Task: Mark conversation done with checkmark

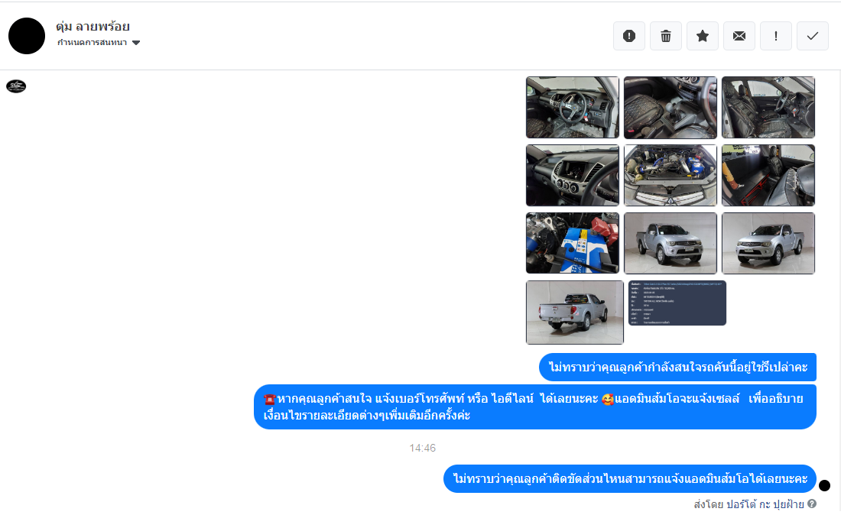Action: 813,36
